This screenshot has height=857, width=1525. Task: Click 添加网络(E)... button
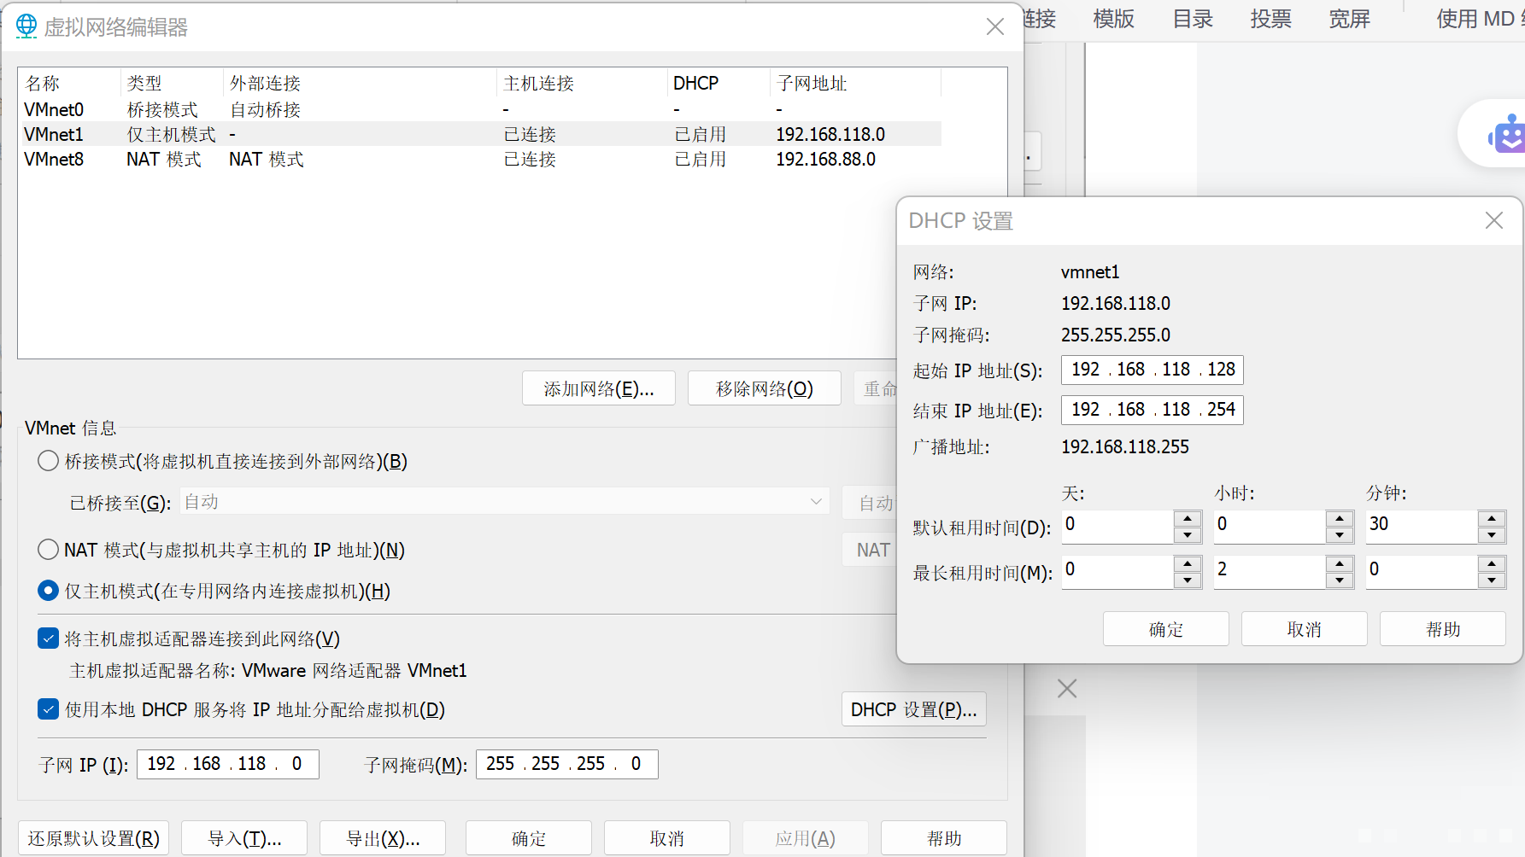tap(599, 388)
